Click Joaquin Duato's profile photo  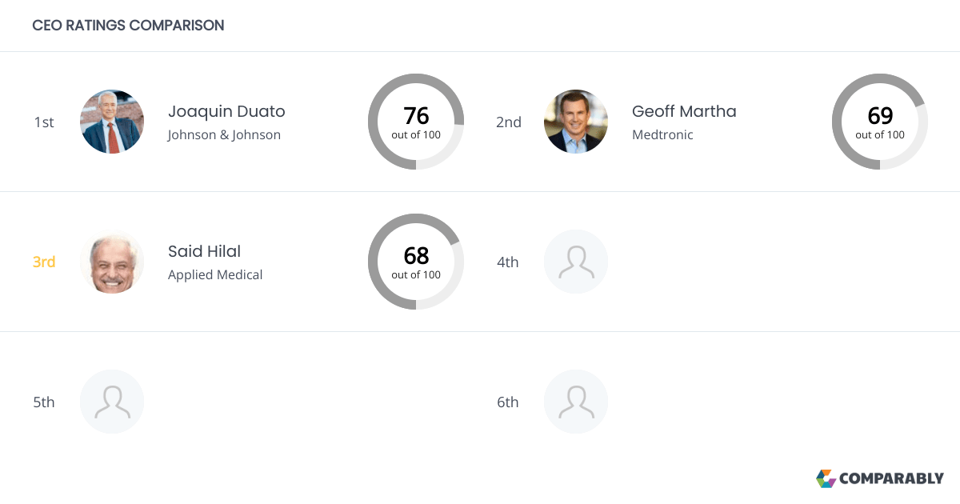112,122
